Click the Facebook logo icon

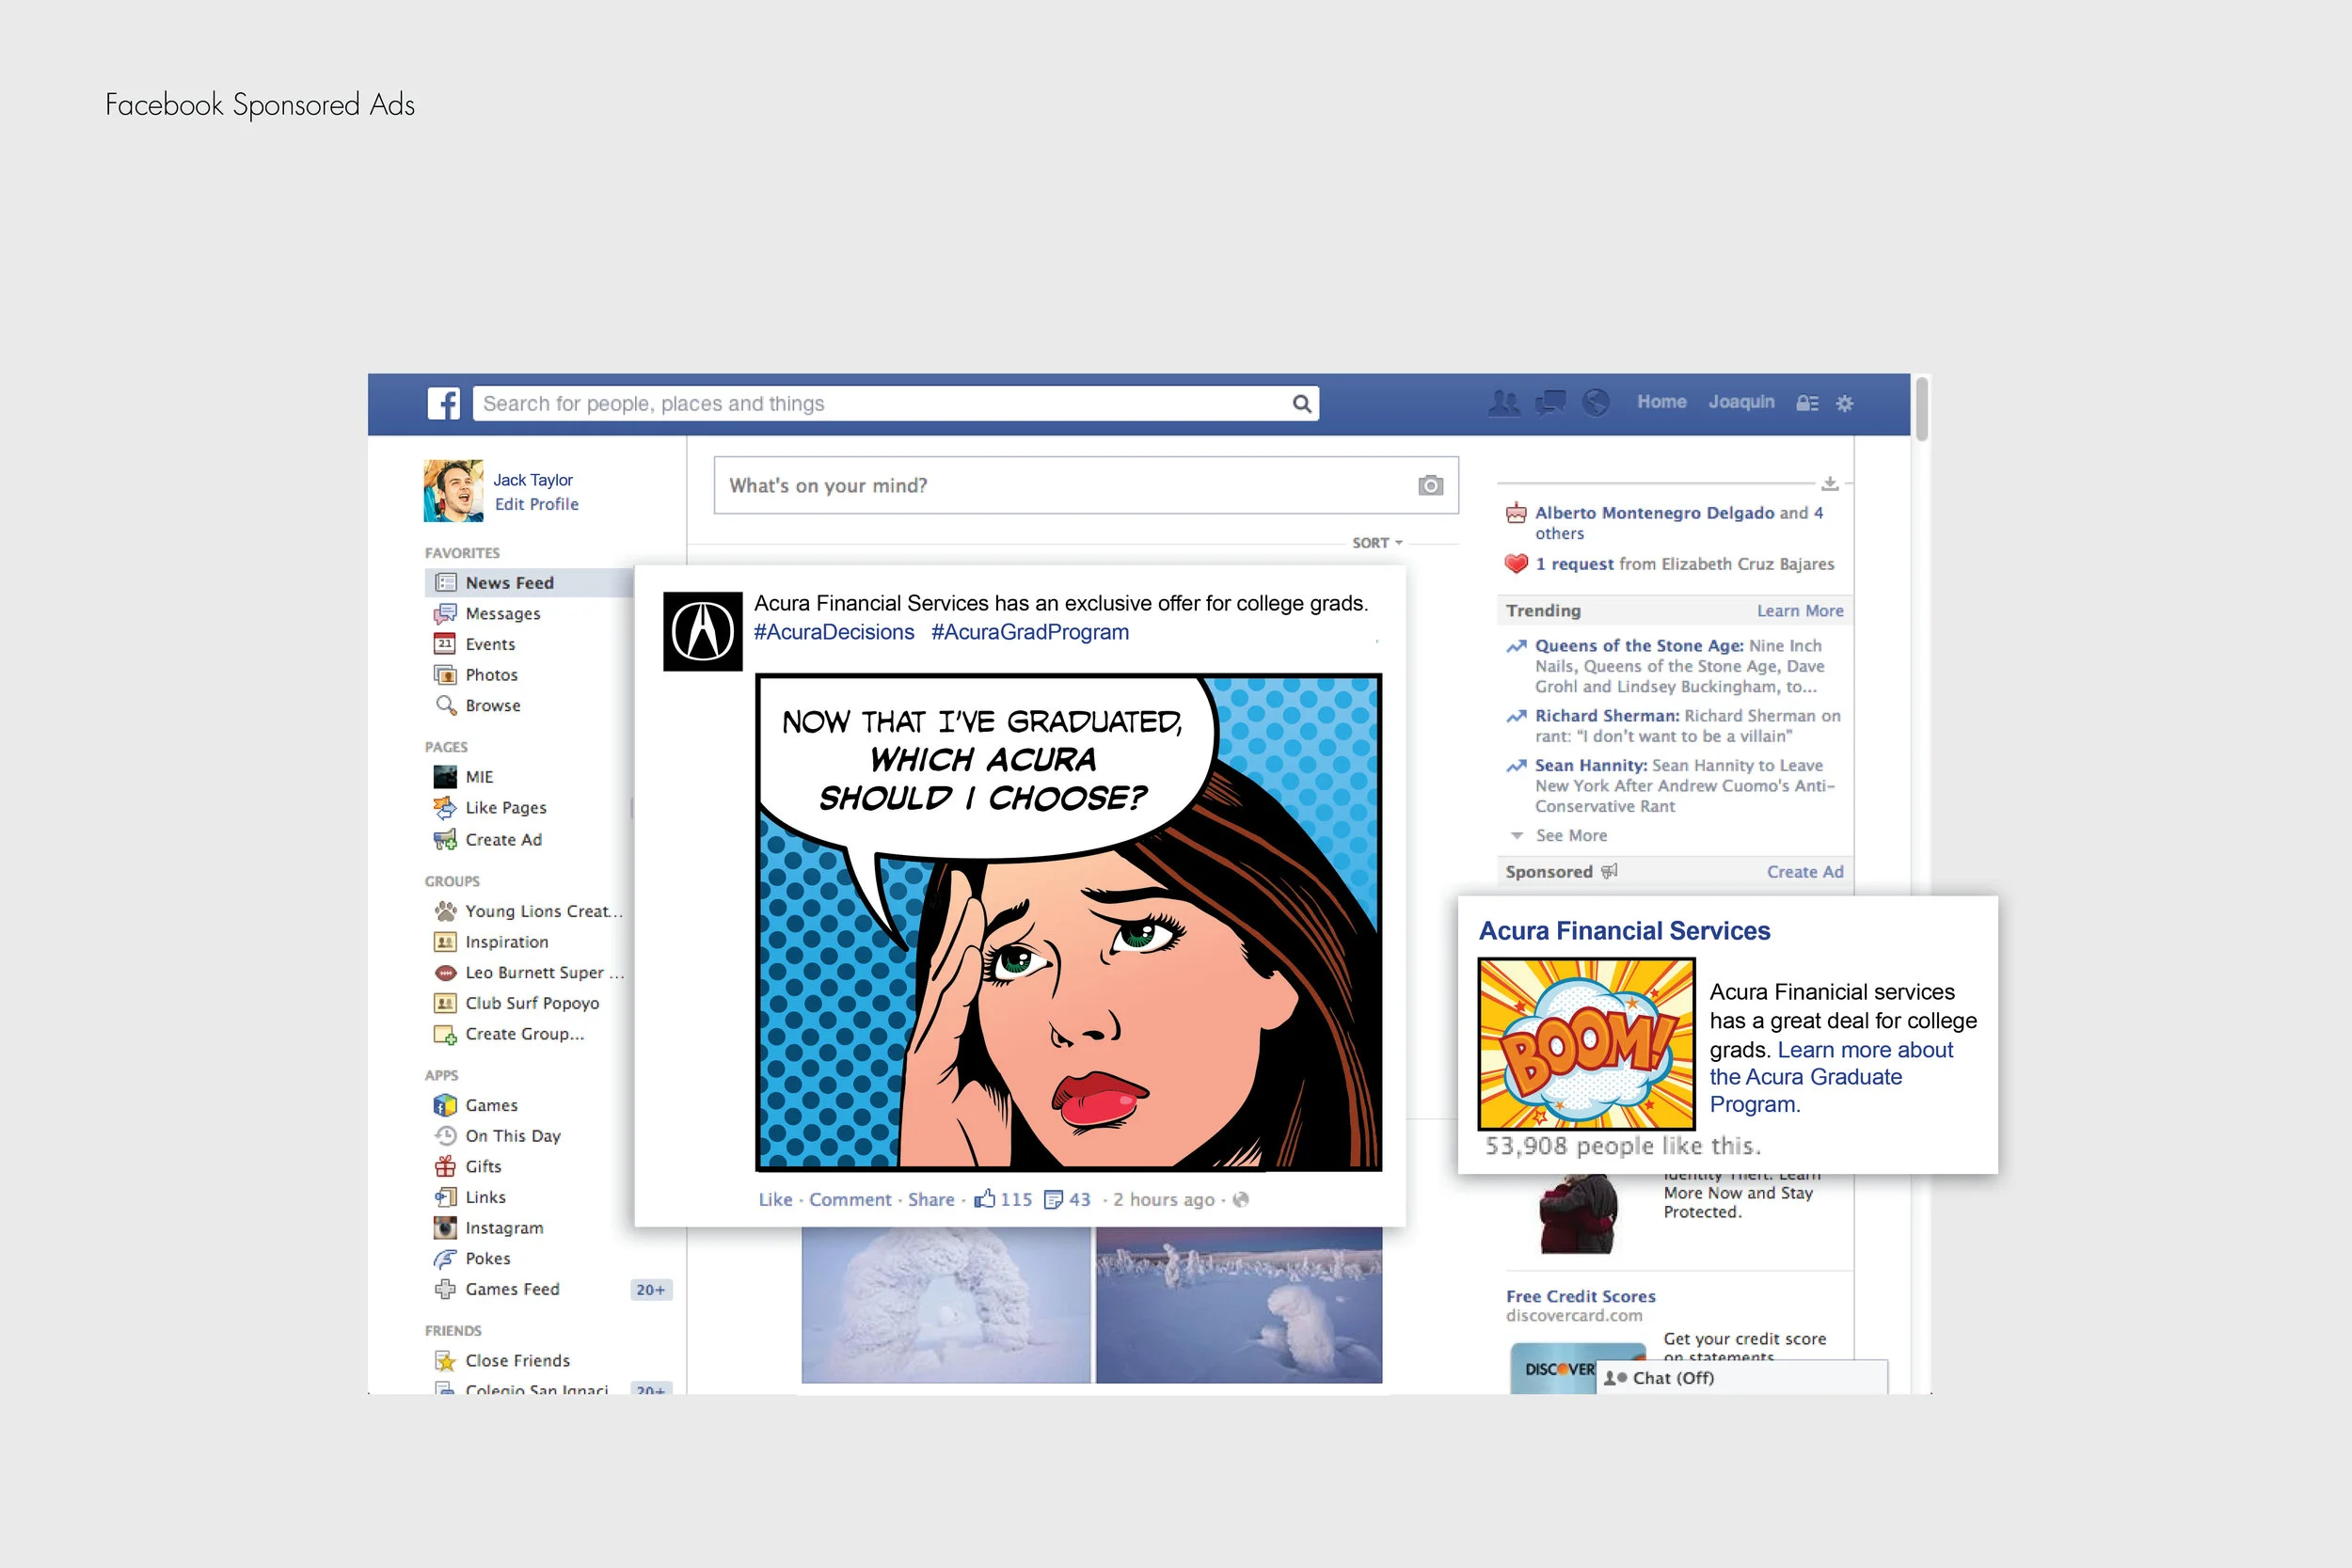tap(443, 403)
